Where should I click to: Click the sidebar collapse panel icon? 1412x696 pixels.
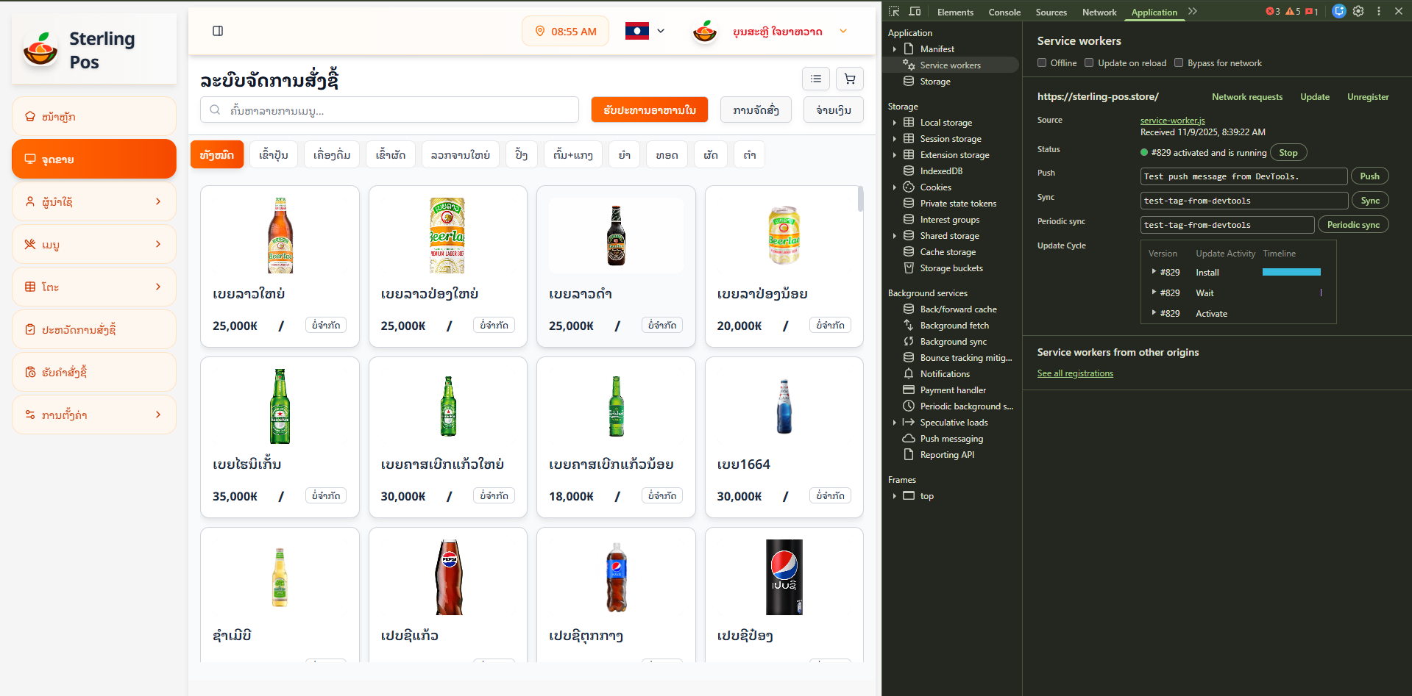coord(218,31)
